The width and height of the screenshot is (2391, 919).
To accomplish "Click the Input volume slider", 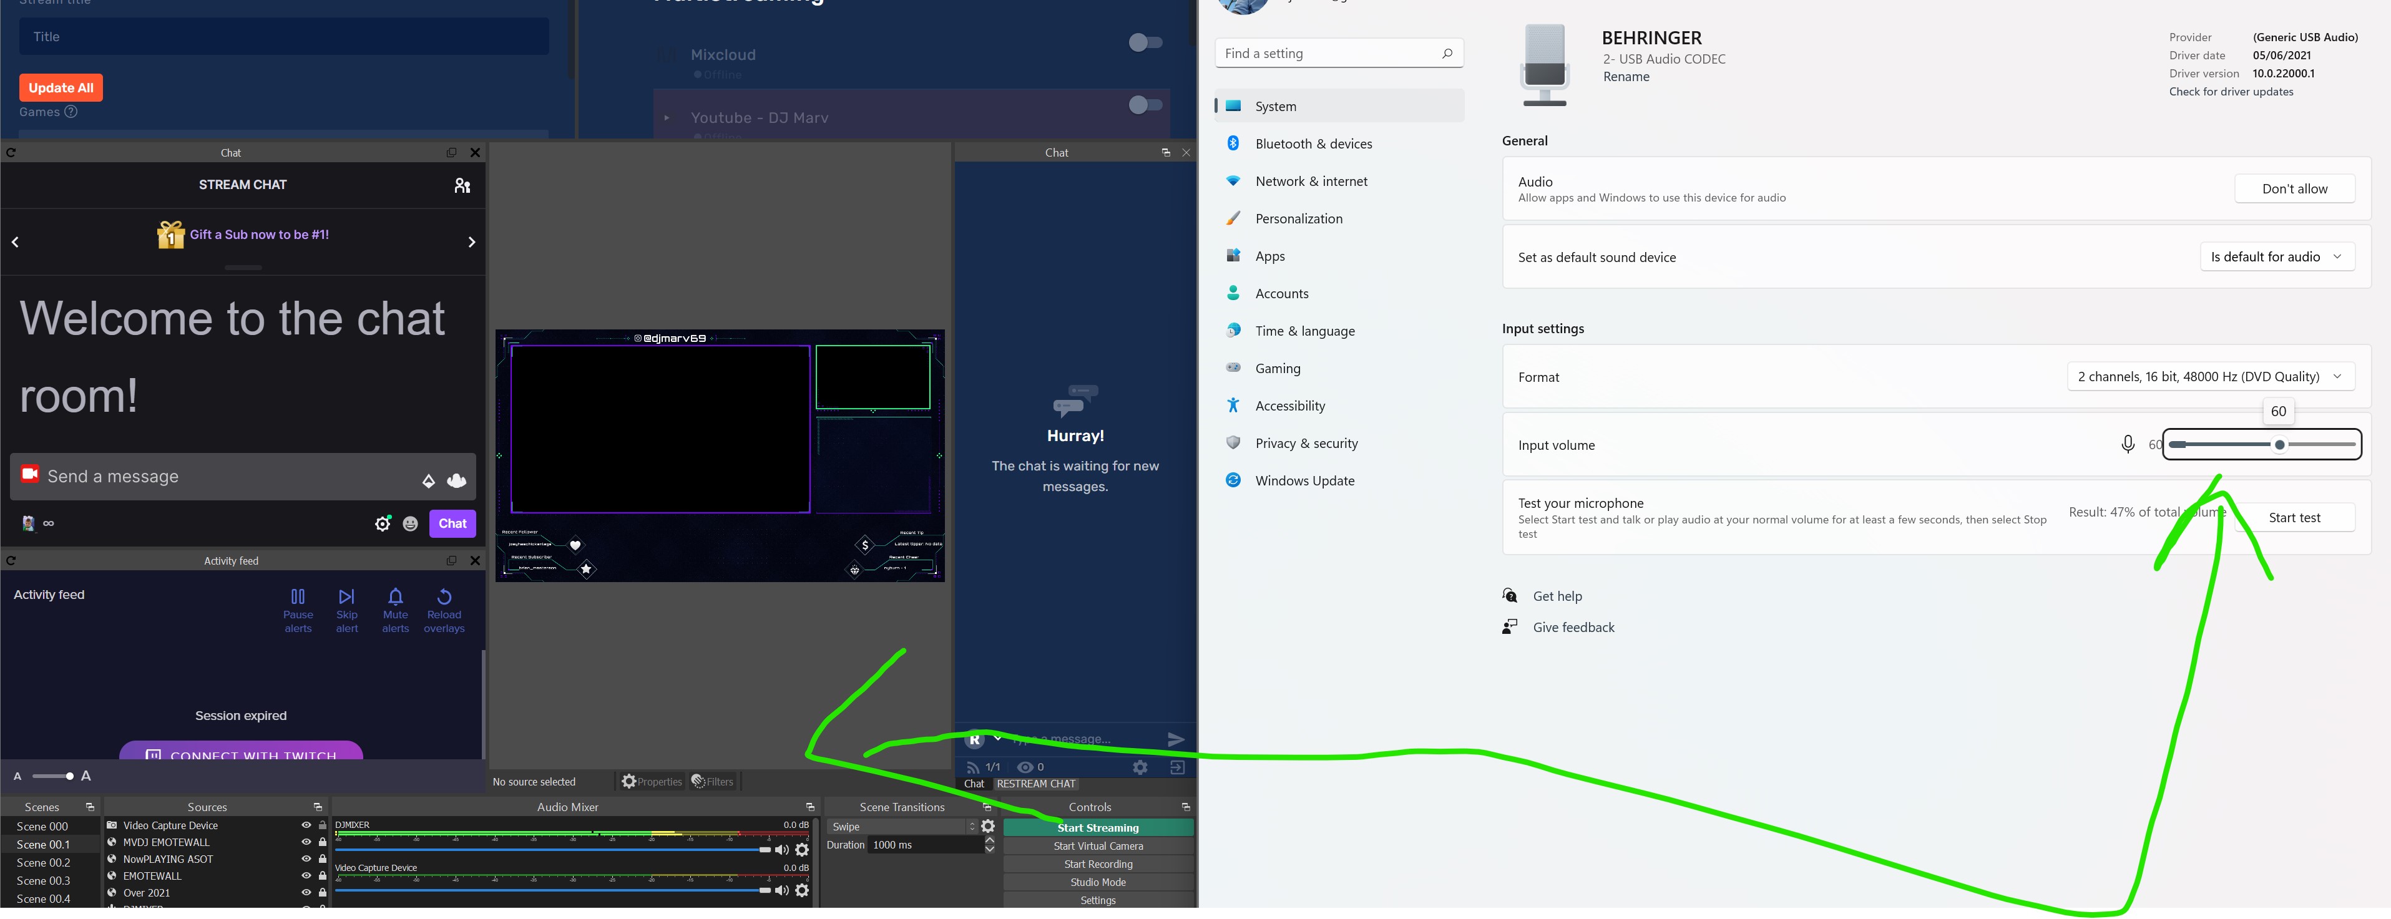I will pyautogui.click(x=2262, y=445).
